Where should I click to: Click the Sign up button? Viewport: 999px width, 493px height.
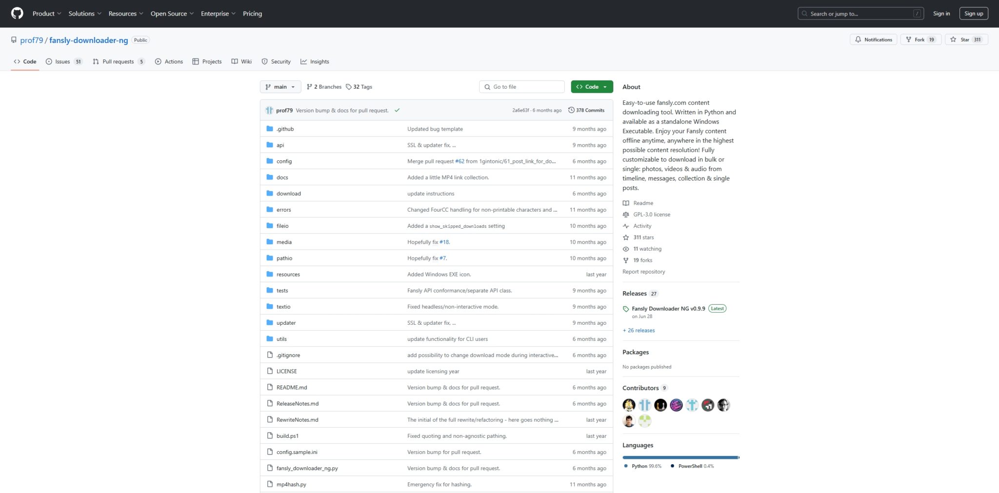click(973, 14)
